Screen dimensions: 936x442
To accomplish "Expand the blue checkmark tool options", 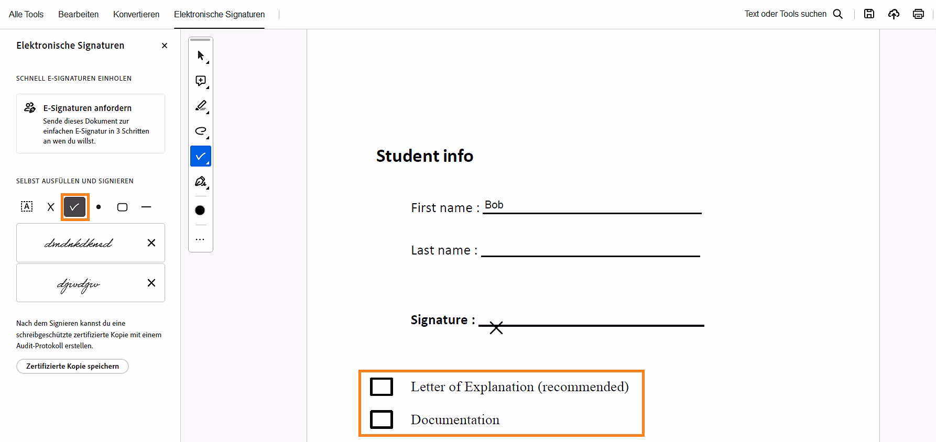I will (208, 163).
